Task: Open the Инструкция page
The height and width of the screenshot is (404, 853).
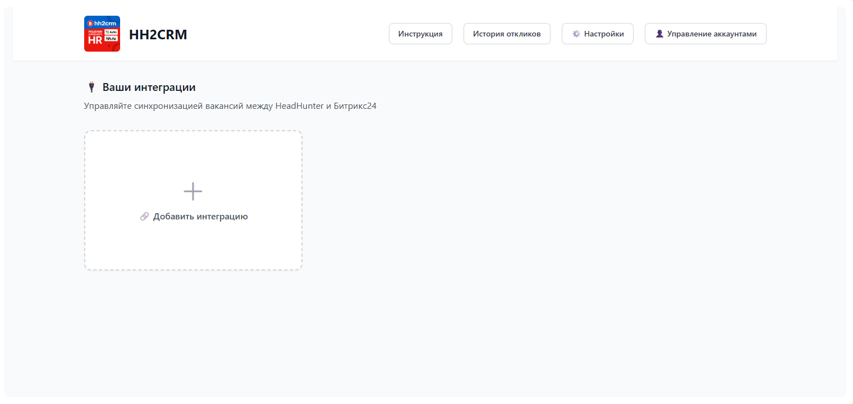Action: [x=420, y=33]
